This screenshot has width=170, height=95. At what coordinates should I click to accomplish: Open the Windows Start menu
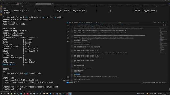coord(2,94)
